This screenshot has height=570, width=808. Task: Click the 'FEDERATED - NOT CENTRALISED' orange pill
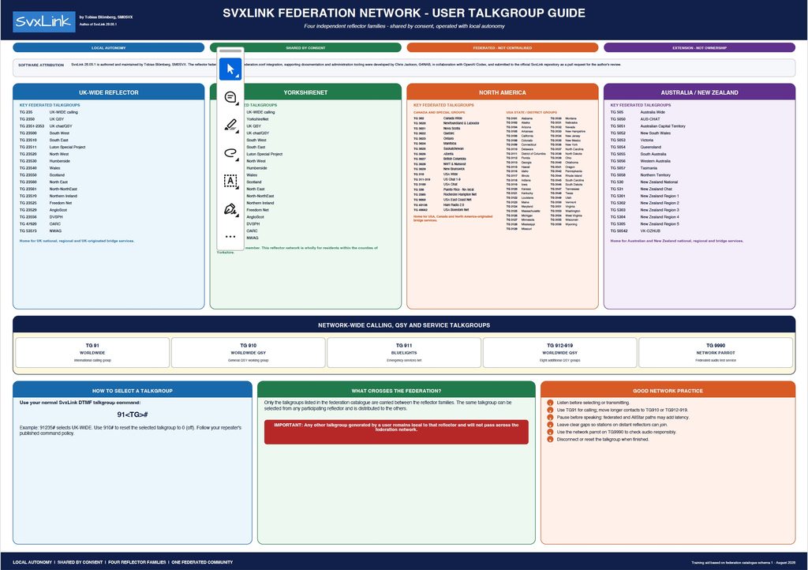[503, 47]
